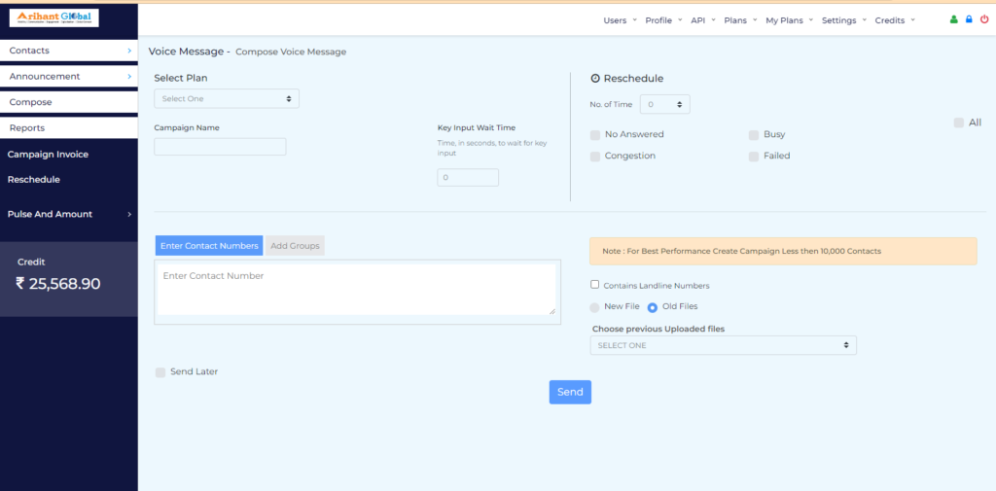Click the blue lock icon

(969, 19)
